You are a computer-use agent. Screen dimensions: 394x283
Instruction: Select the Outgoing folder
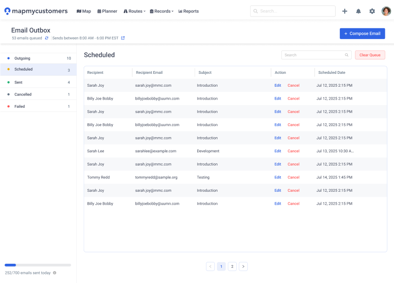click(x=38, y=58)
